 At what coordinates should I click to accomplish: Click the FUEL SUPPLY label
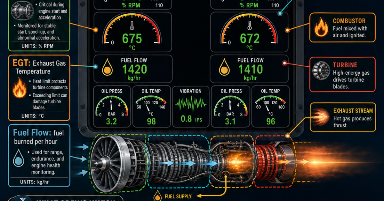pos(179,196)
